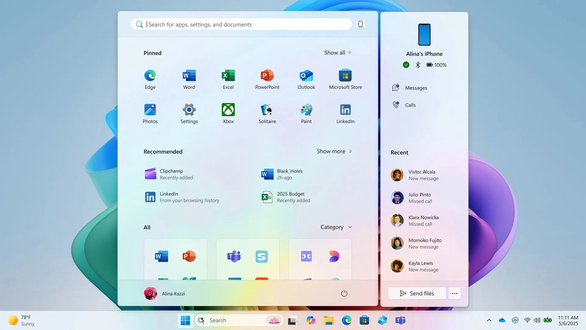
Task: Open PowerPoint from Pinned apps
Action: [267, 79]
